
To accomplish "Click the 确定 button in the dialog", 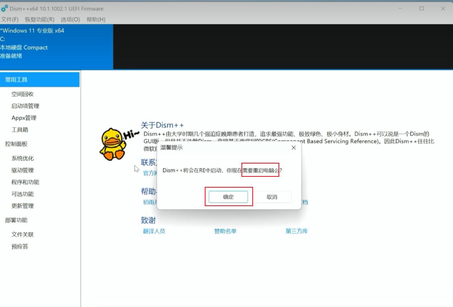I will [x=228, y=197].
